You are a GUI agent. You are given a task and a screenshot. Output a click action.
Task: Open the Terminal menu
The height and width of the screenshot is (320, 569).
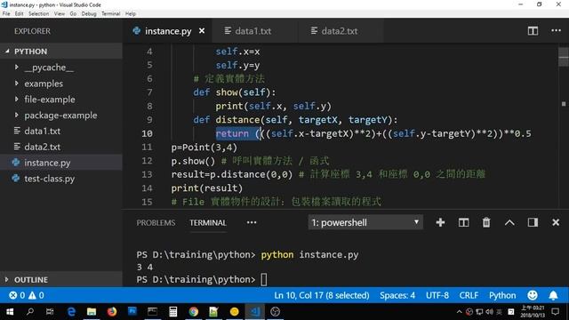110,14
